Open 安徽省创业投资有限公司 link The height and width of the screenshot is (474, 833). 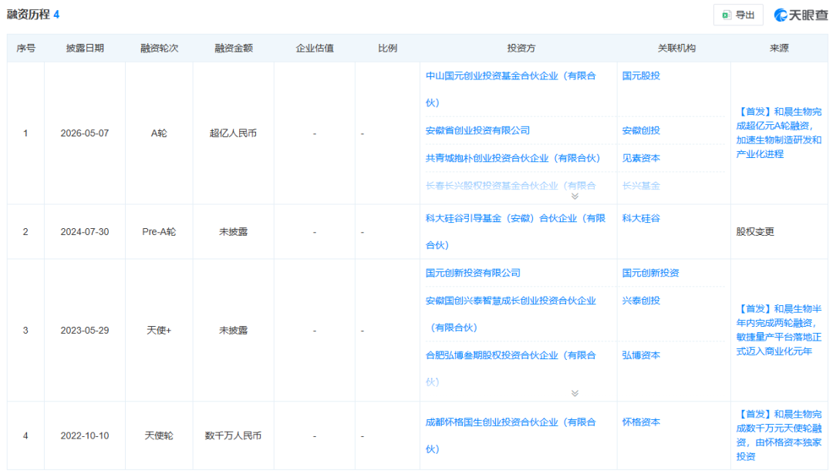[477, 130]
